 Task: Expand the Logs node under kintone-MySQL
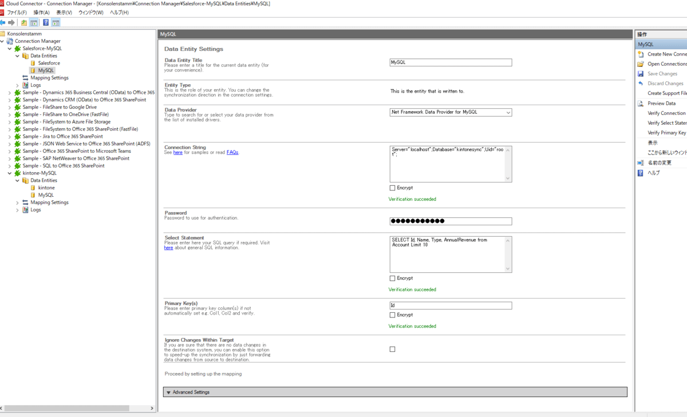coord(17,210)
